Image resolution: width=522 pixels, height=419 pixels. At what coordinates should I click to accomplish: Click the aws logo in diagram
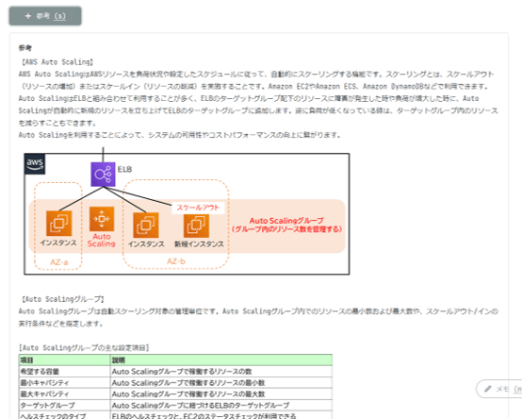tap(35, 164)
